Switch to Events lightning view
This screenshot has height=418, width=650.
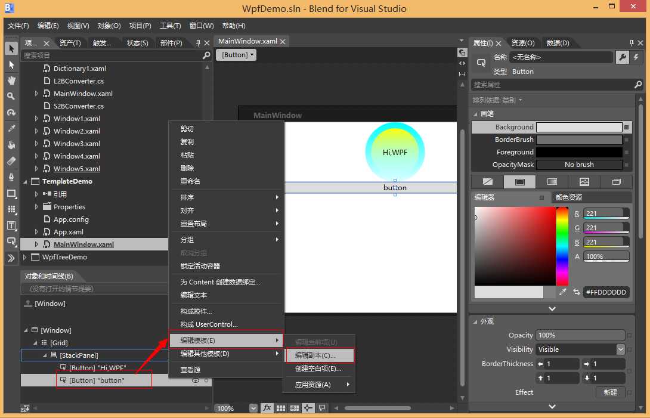pos(636,57)
